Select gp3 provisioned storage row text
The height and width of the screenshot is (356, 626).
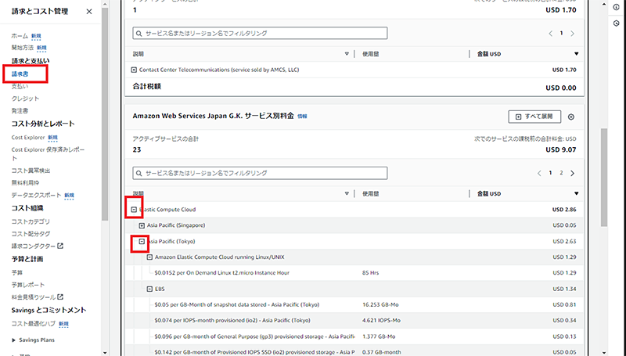click(x=254, y=336)
